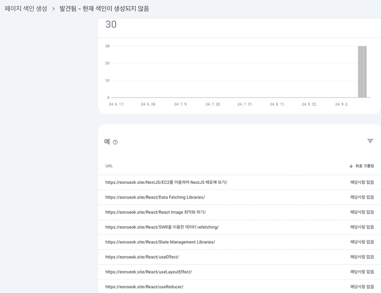This screenshot has height=293, width=381.
Task: Click the breadcrumb chevron after 페이지 색인 생성
Action: tap(52, 8)
